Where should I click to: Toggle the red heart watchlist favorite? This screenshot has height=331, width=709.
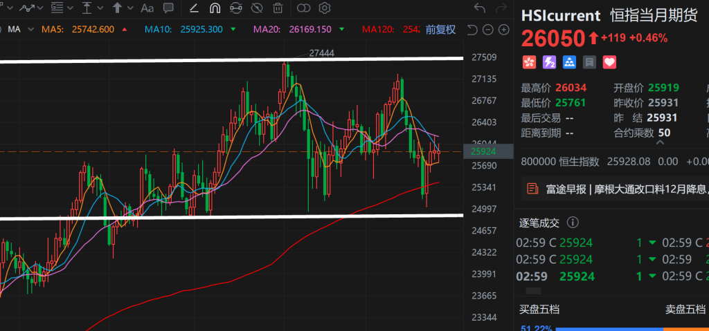click(609, 62)
